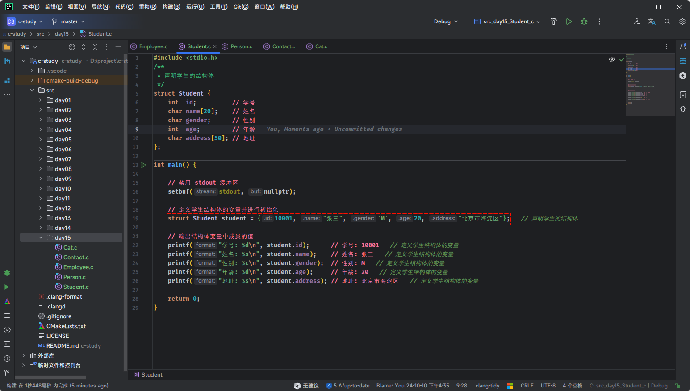The width and height of the screenshot is (690, 391).
Task: Toggle inlay hints eye icon in editor
Action: (x=611, y=59)
